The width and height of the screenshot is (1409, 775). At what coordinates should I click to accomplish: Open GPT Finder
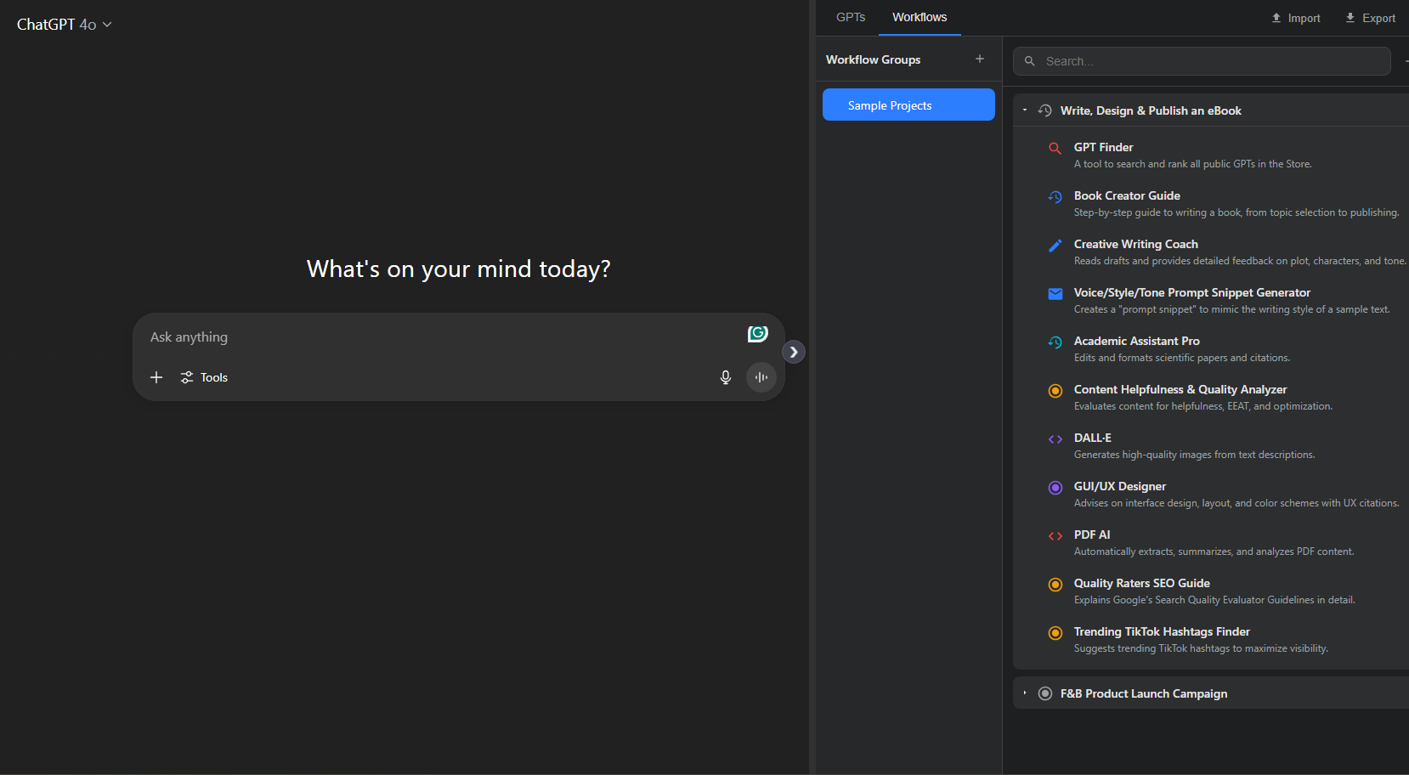(x=1103, y=147)
